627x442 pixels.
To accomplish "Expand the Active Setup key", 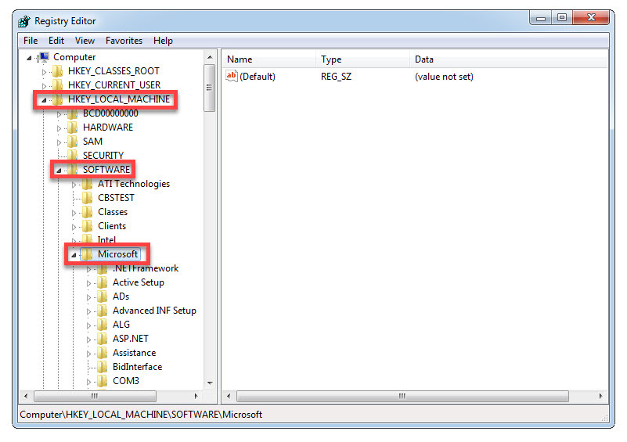I will coord(88,284).
